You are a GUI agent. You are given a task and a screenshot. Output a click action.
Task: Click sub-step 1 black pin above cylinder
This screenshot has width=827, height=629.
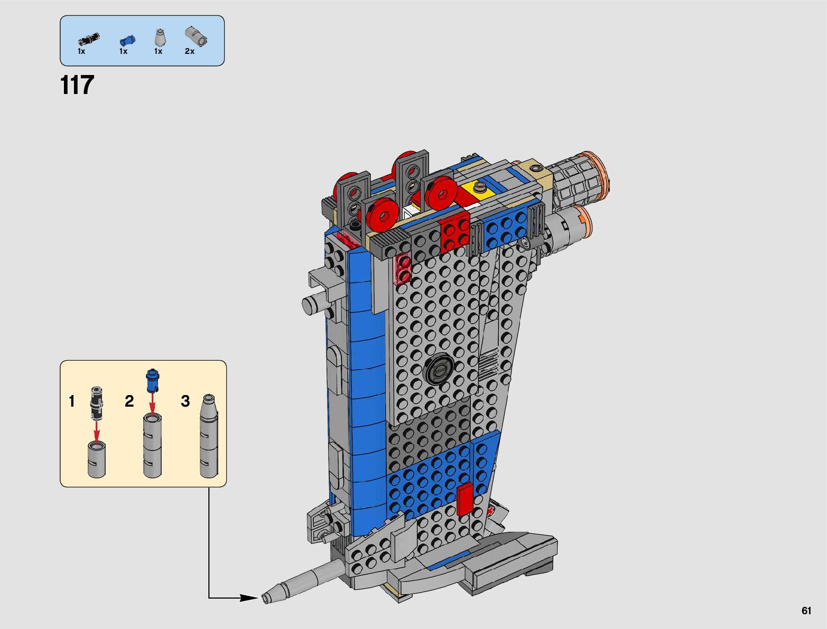(x=96, y=403)
